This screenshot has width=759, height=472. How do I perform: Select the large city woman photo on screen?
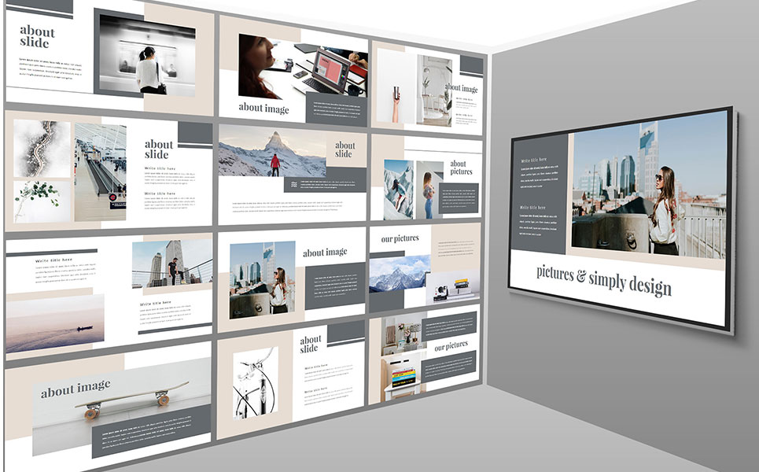tap(647, 185)
